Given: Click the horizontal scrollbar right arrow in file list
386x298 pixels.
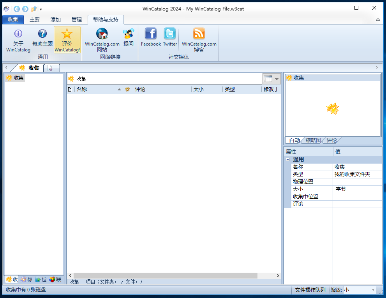Looking at the screenshot, I should click(x=278, y=275).
